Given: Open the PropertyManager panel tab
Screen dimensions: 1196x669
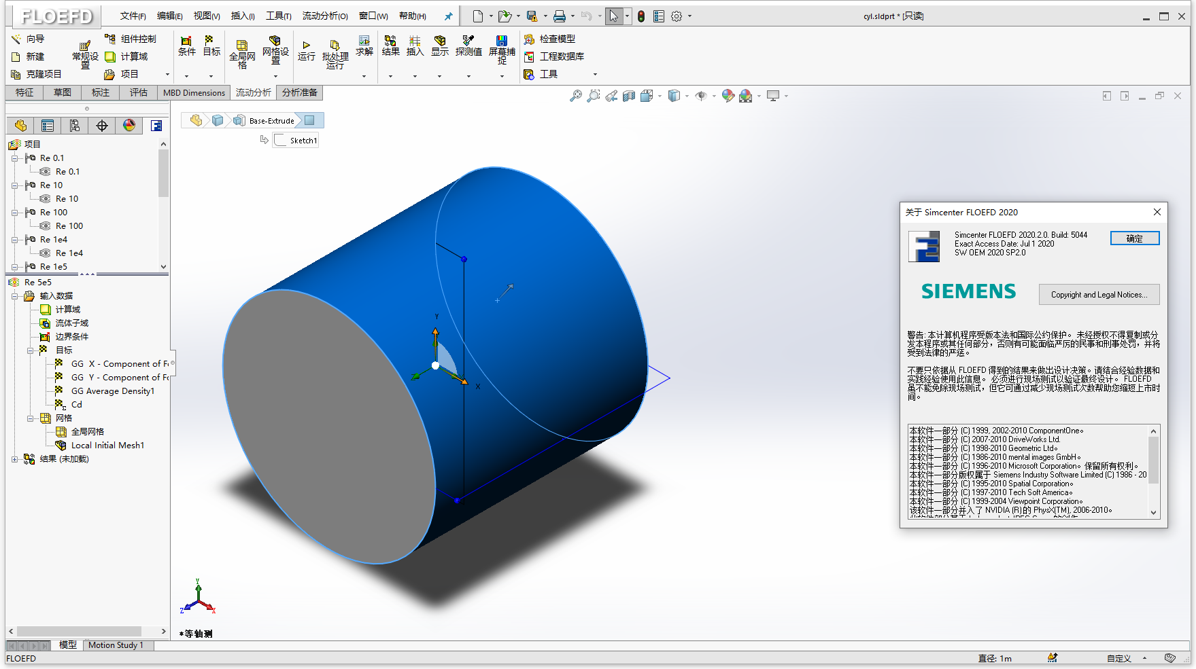Looking at the screenshot, I should (x=48, y=126).
